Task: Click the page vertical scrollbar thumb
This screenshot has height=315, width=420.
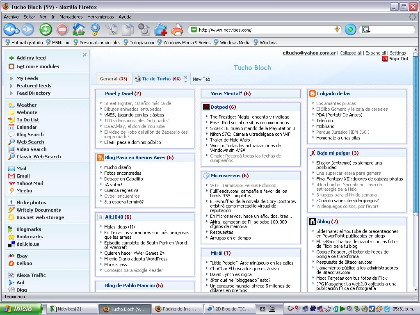Action: point(415,134)
